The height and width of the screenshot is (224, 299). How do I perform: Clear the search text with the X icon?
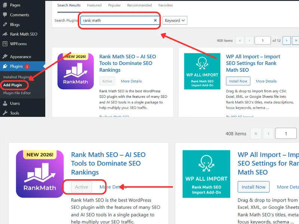155,21
